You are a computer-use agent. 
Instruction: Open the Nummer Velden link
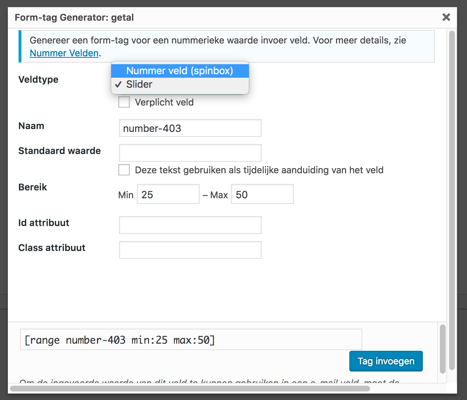point(64,53)
